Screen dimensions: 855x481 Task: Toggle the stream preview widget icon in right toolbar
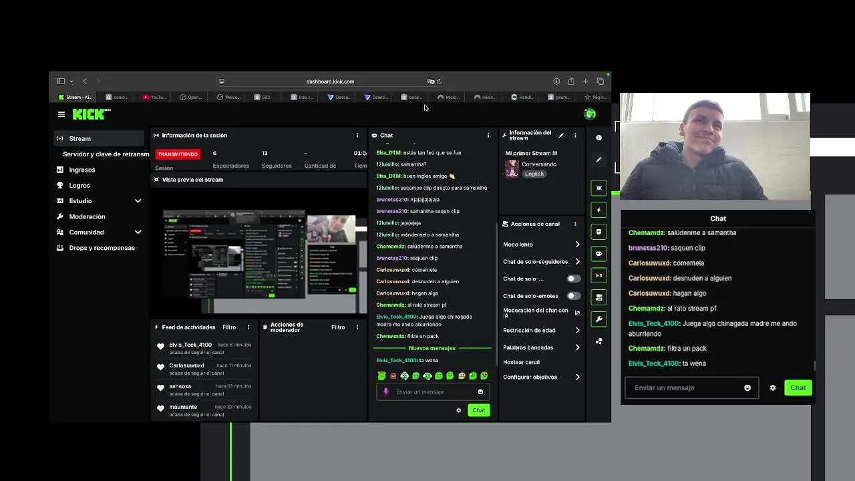tap(598, 188)
